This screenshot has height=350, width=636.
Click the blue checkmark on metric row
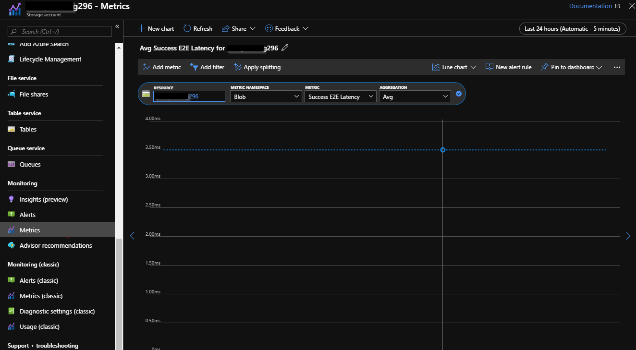pos(459,94)
